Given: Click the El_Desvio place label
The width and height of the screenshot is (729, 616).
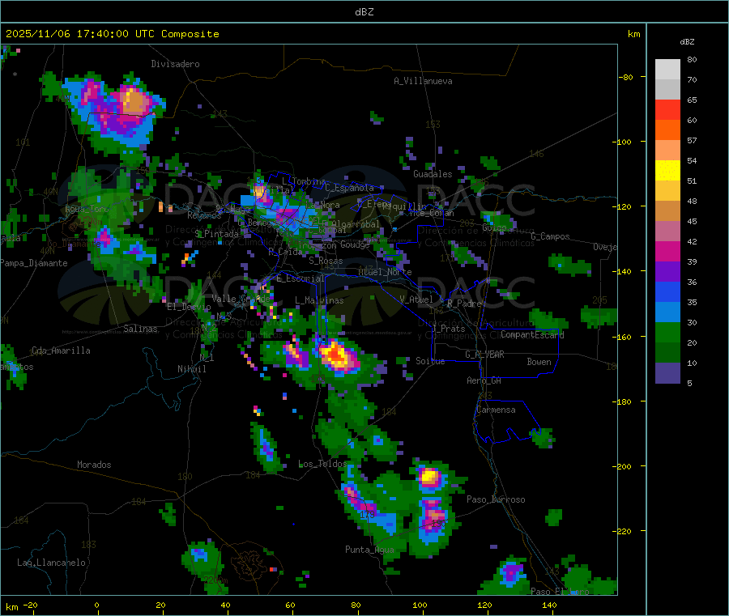Looking at the screenshot, I should [190, 307].
